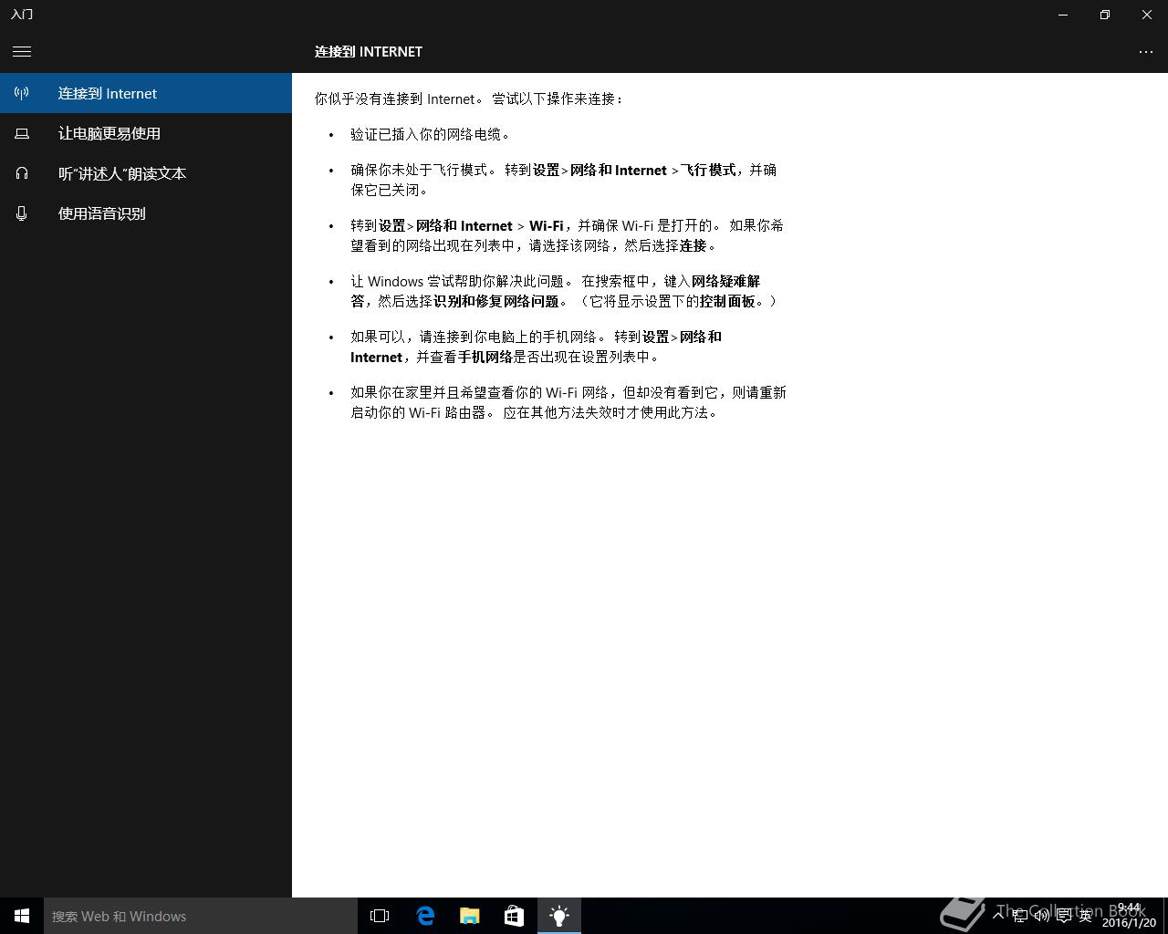This screenshot has height=934, width=1168.
Task: Open the Store app from the taskbar
Action: coord(515,916)
